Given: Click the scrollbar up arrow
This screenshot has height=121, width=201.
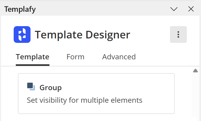Looking at the screenshot, I should tap(195, 71).
